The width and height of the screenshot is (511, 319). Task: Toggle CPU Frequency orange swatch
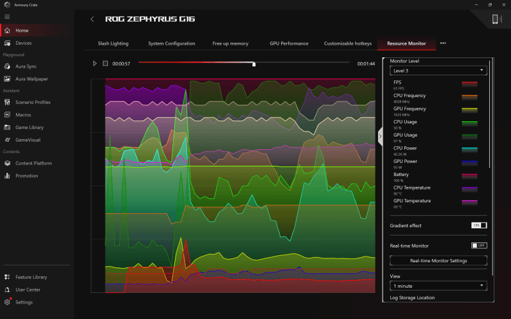pos(469,98)
